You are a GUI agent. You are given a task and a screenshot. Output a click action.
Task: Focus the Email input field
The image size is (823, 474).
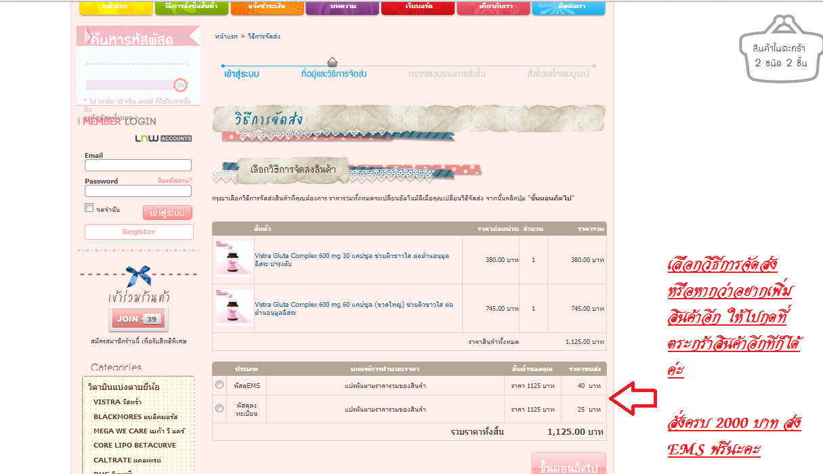138,165
